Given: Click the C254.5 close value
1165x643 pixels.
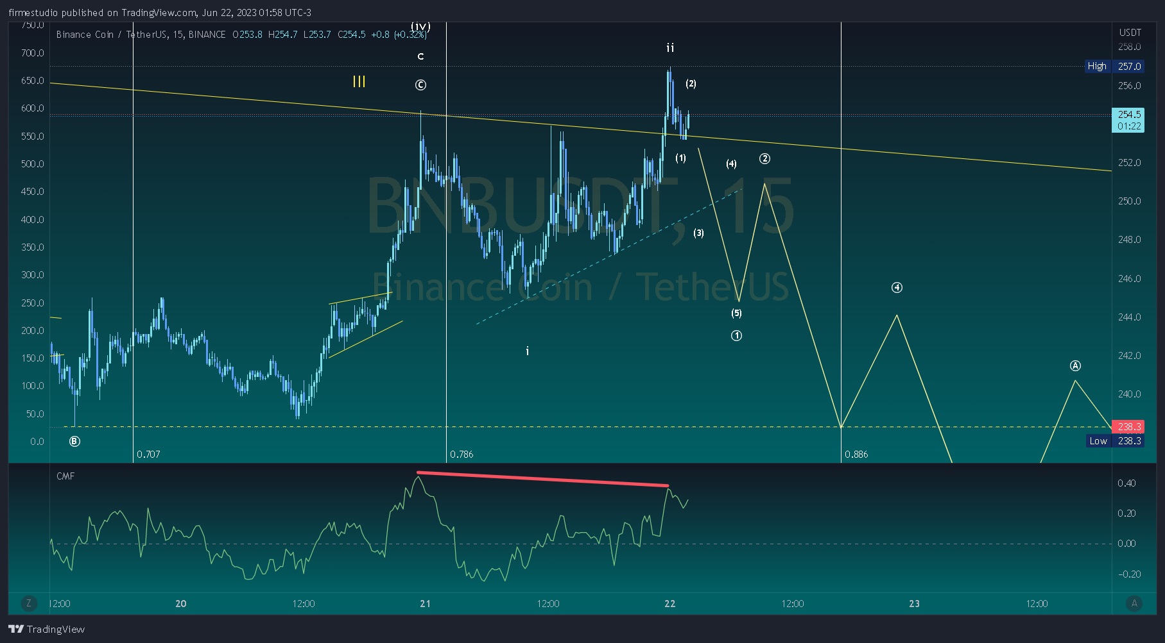Looking at the screenshot, I should tap(352, 35).
